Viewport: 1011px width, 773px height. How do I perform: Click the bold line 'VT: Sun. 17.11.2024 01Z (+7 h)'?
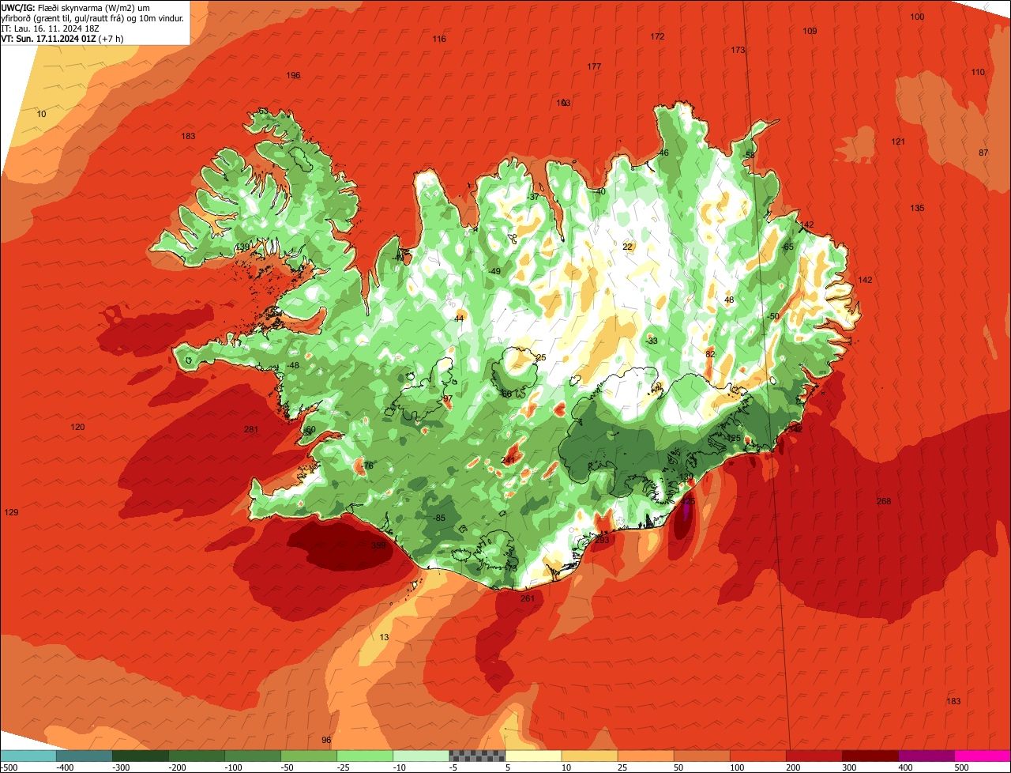[62, 38]
